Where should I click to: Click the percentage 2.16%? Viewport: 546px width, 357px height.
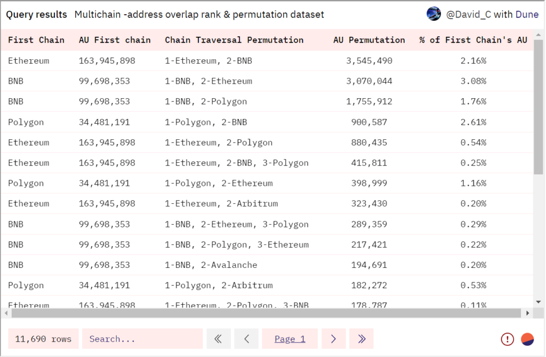point(473,61)
